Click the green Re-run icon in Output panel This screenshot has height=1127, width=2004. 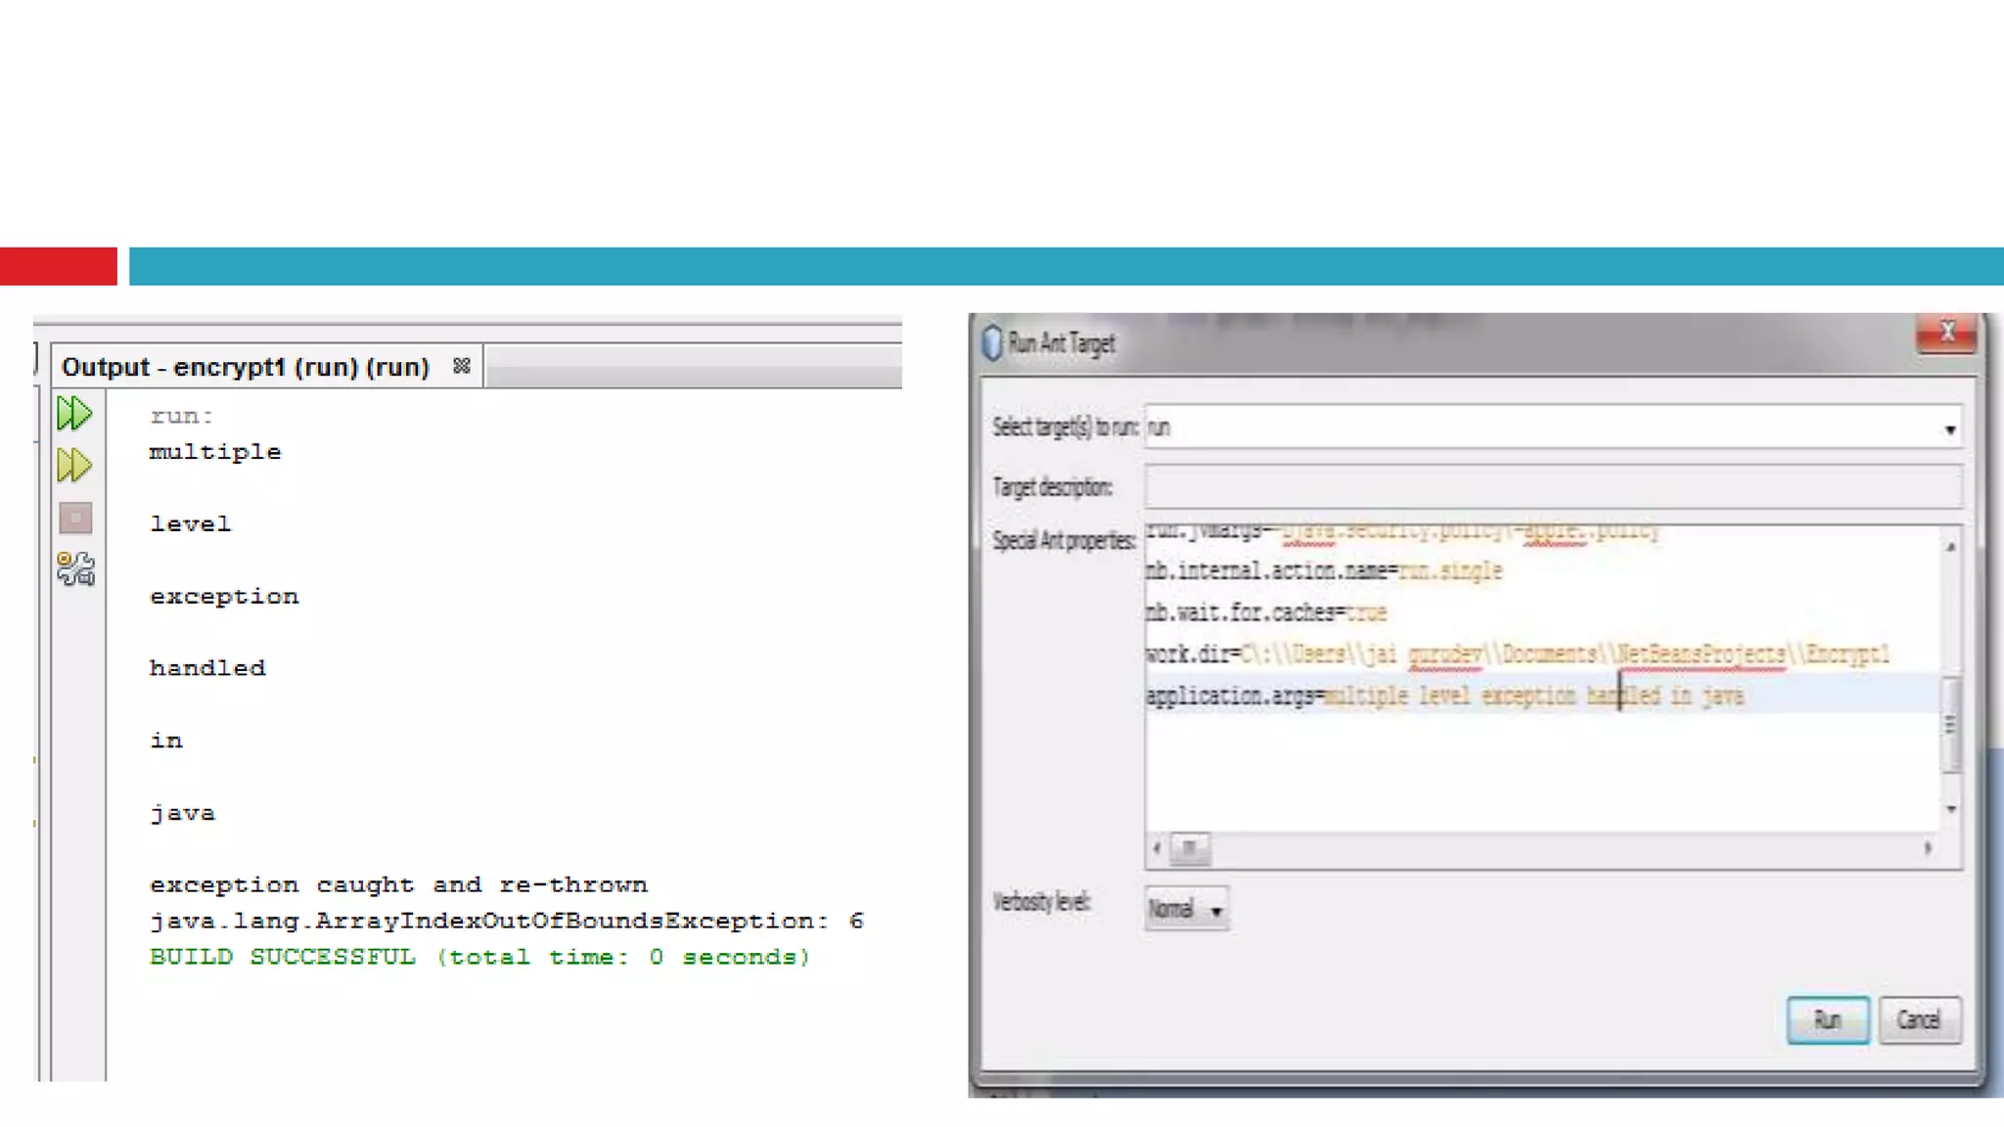[74, 414]
